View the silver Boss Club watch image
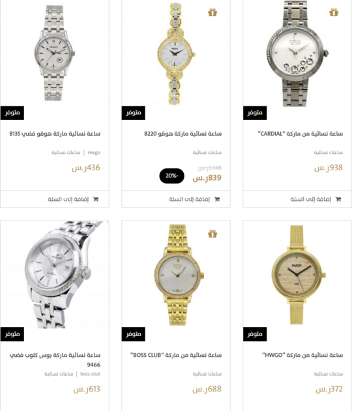Screen dimensions: 352x411 (55, 275)
